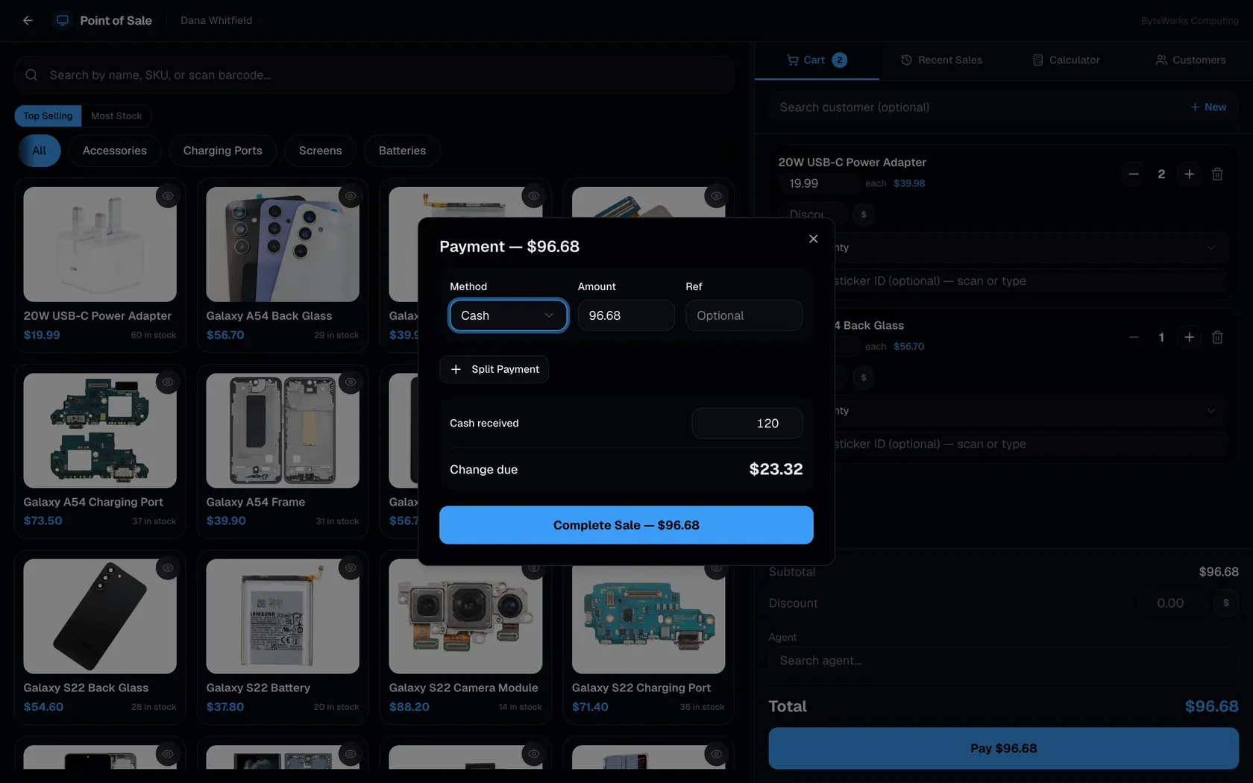Close the Payment dialog
The width and height of the screenshot is (1253, 783).
pyautogui.click(x=813, y=239)
